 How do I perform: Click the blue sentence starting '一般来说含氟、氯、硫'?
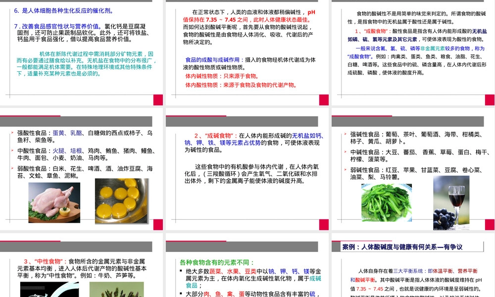(416, 52)
